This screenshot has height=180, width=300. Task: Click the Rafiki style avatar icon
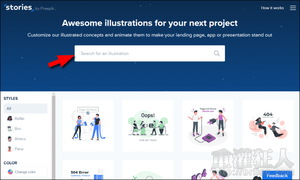click(x=9, y=119)
